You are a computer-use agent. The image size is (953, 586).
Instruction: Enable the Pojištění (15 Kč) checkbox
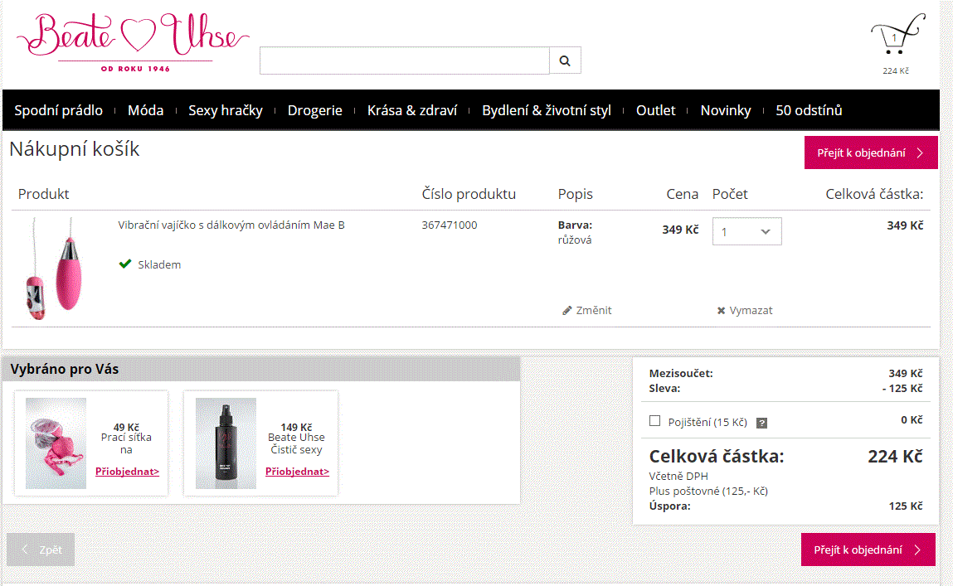pyautogui.click(x=654, y=421)
